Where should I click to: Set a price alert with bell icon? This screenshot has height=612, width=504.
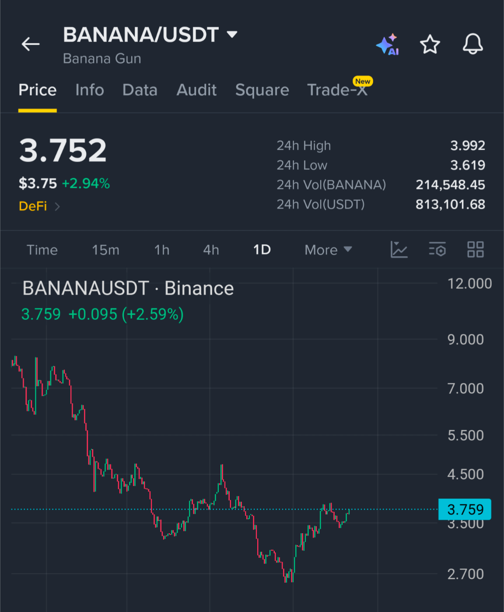pyautogui.click(x=473, y=44)
